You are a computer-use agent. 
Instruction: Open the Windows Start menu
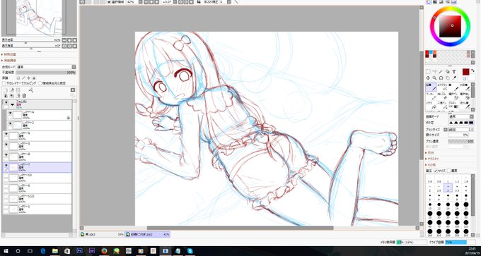point(6,251)
